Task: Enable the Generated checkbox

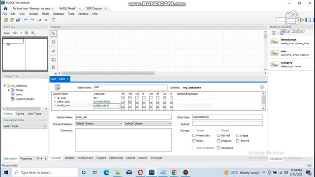Action: click(x=219, y=148)
